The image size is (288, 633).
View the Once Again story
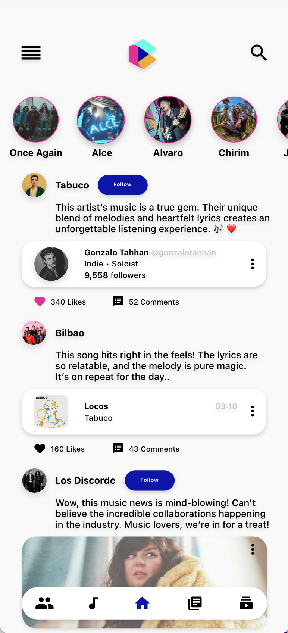(36, 120)
